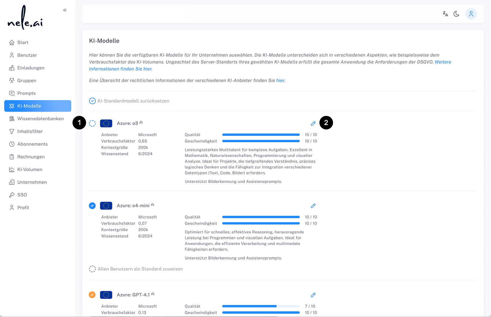Click Azure: GPT-4.1 Geschwindigkeit bar
Screen dimensions: 491x317
point(261,312)
